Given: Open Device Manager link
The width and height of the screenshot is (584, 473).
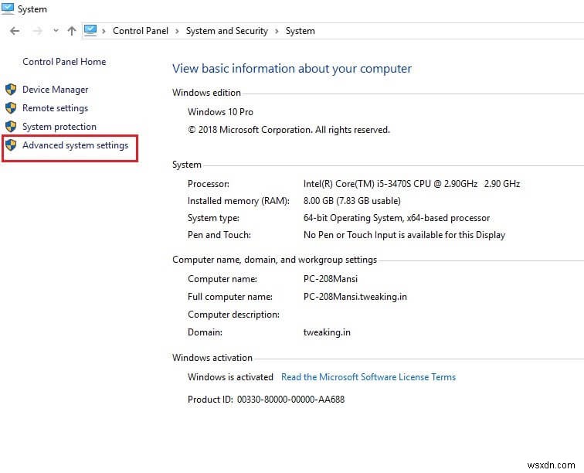Looking at the screenshot, I should tap(55, 90).
